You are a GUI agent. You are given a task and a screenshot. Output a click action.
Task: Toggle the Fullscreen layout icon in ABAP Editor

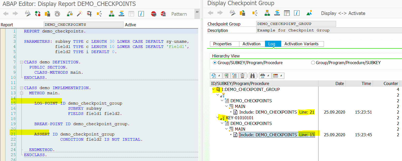click(x=131, y=14)
